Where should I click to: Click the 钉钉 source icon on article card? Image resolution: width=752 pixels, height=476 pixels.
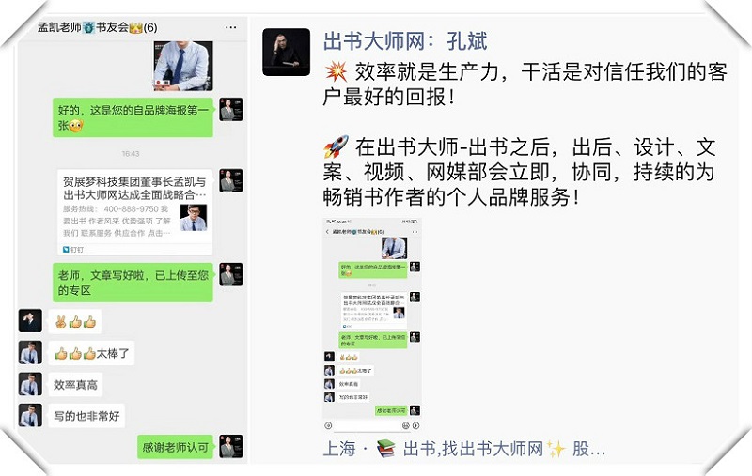[66, 249]
